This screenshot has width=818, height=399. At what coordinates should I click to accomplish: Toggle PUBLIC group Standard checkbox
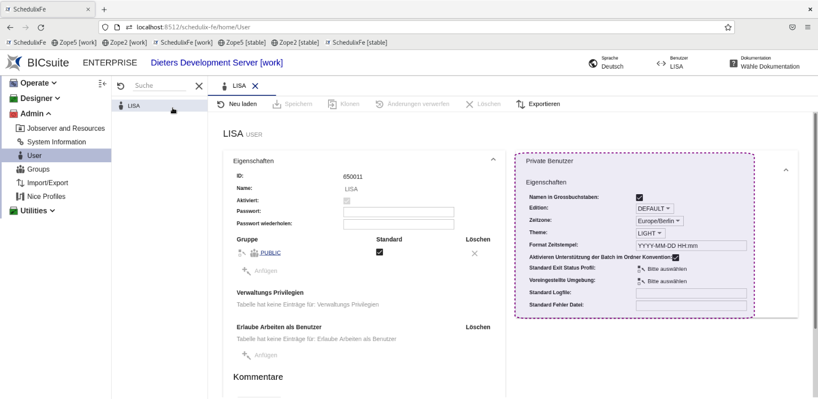379,252
